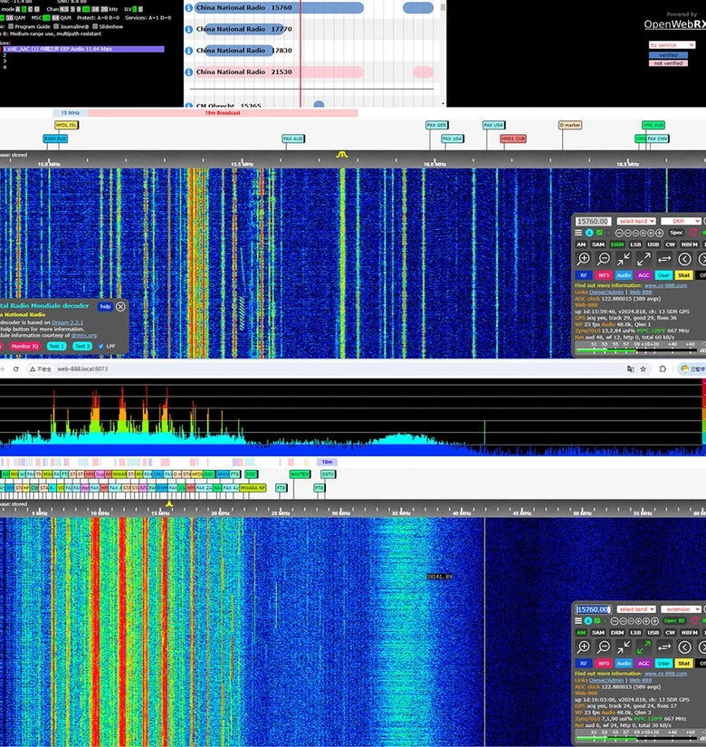Click the hamburger menu icon in lower panel
Screen dimensions: 706x747
578,621
